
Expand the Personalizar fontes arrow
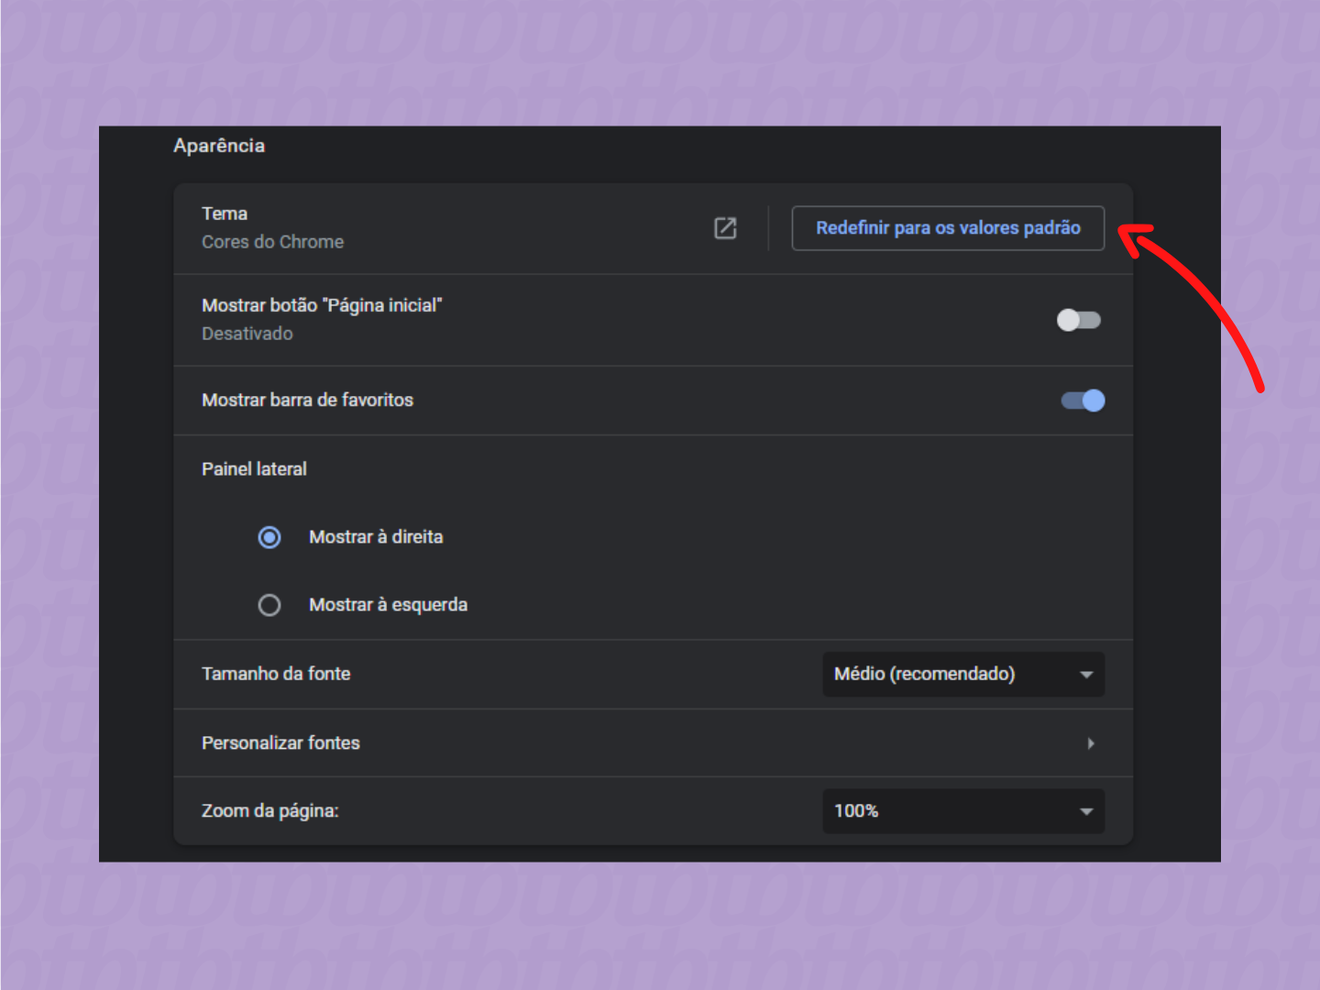pos(1090,743)
